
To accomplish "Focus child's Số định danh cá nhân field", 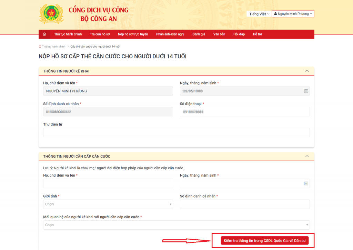I will click(x=245, y=204).
